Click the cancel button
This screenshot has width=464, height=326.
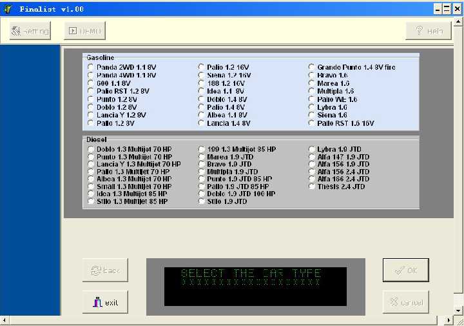pos(406,302)
